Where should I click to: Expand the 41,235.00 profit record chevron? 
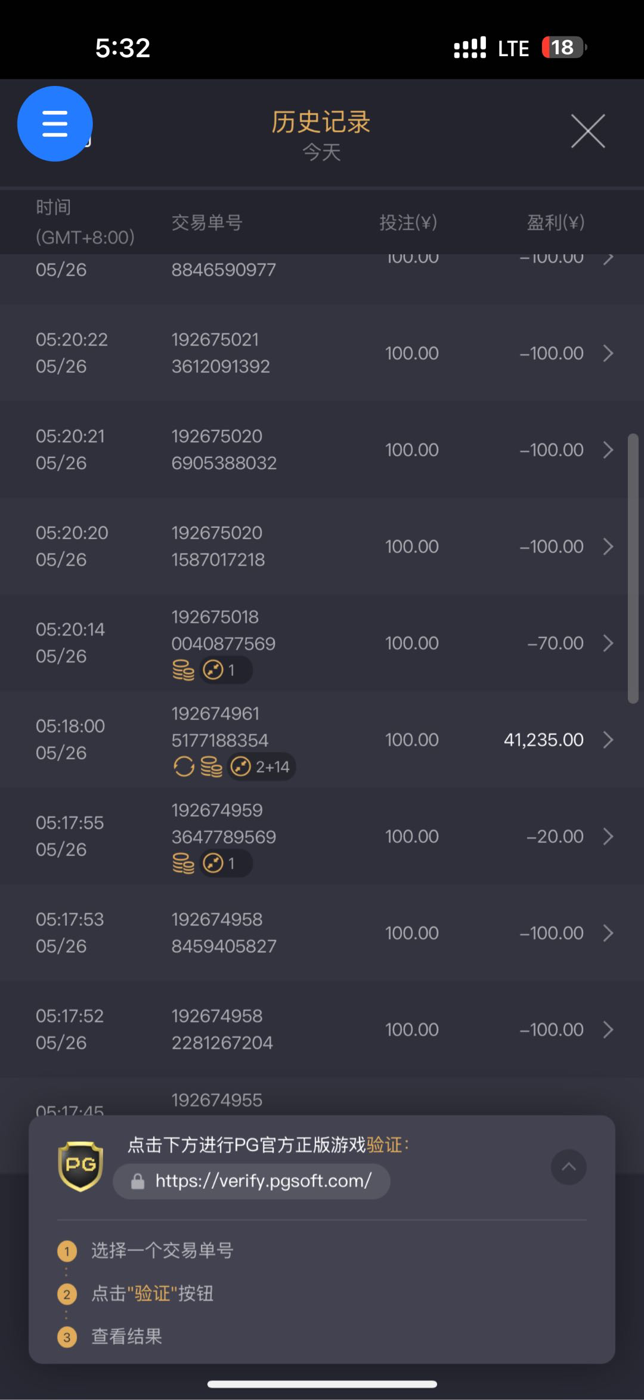[608, 740]
